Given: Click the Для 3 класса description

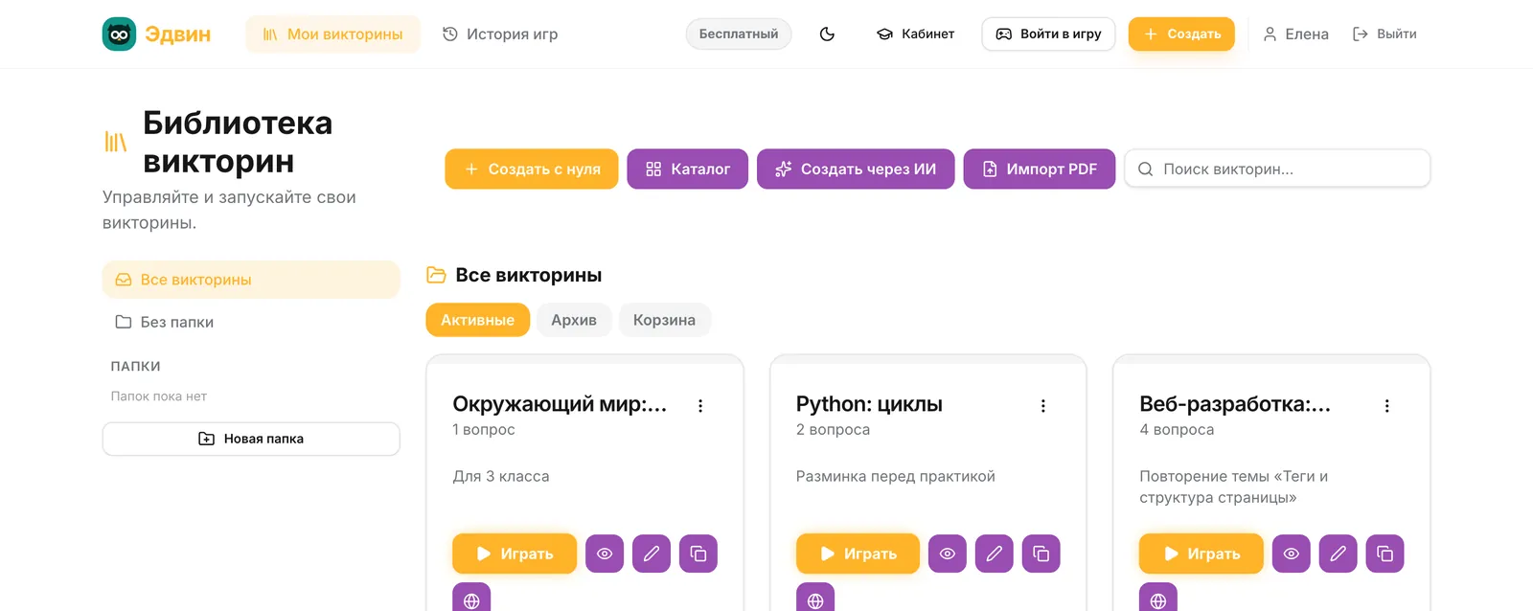Looking at the screenshot, I should pos(501,476).
